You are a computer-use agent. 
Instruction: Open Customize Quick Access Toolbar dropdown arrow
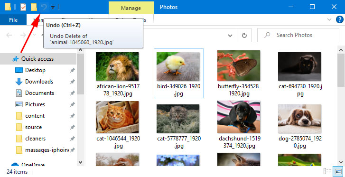pos(53,8)
